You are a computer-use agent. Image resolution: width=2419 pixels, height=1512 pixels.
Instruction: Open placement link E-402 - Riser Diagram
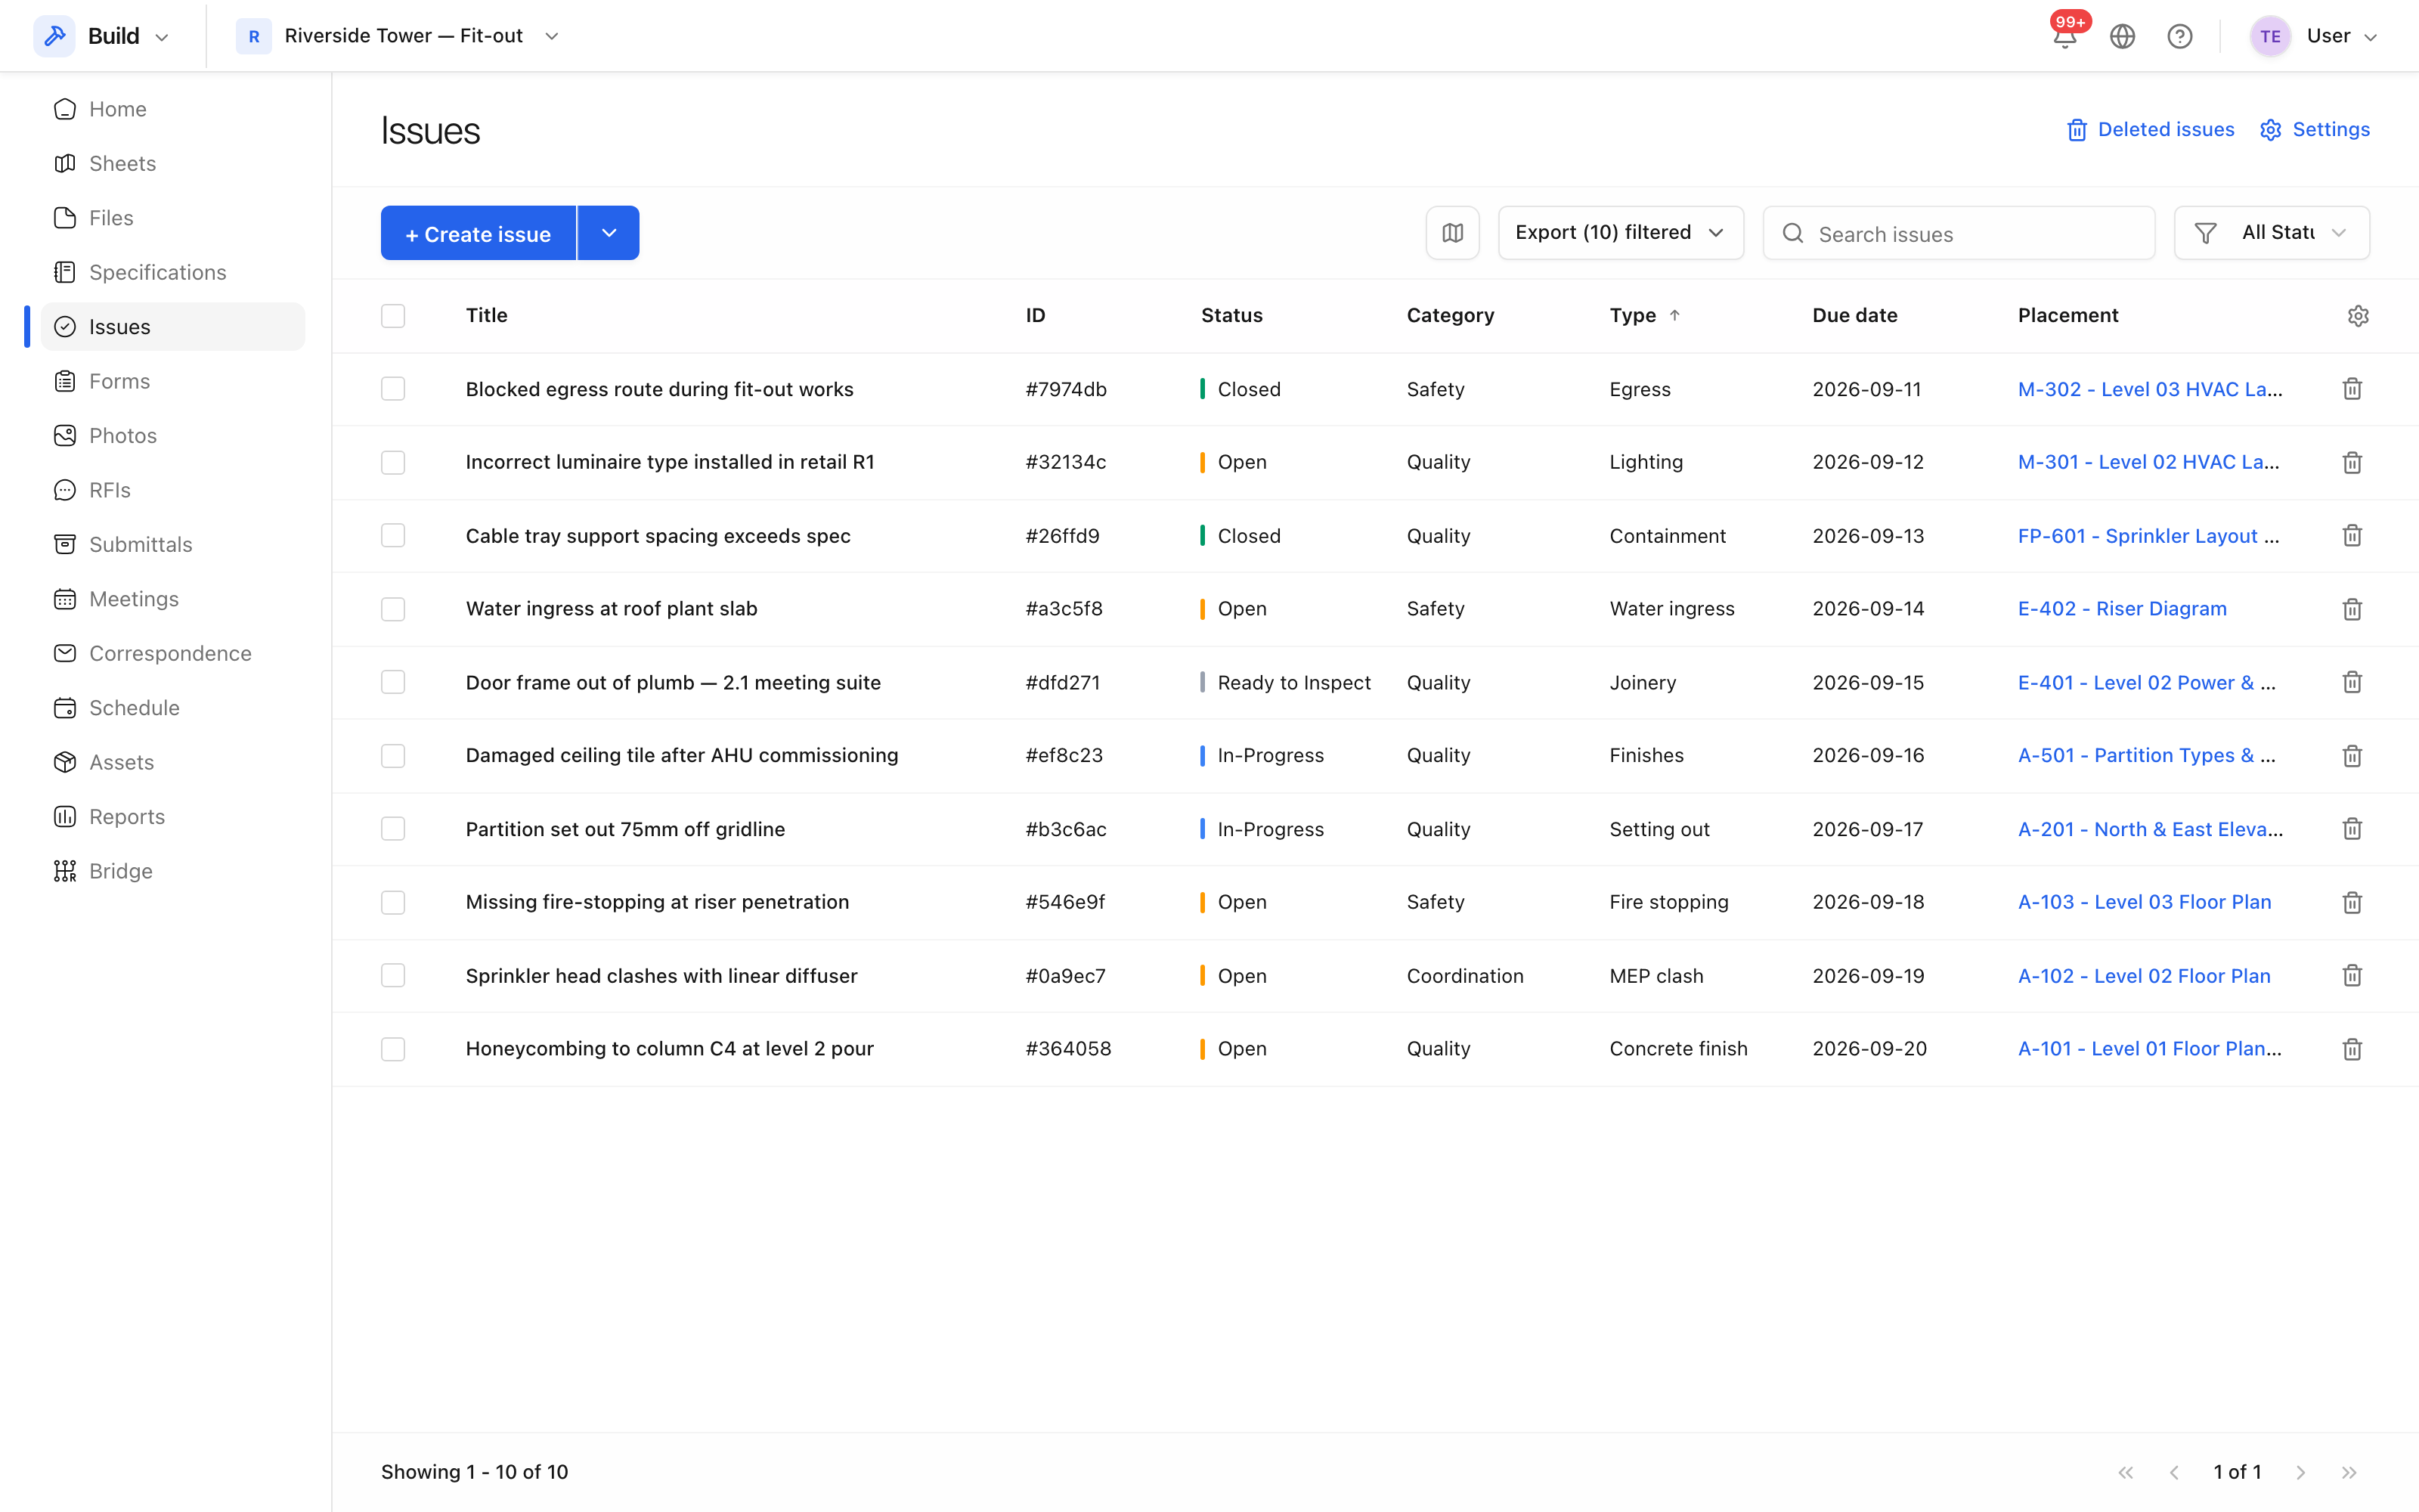tap(2122, 609)
